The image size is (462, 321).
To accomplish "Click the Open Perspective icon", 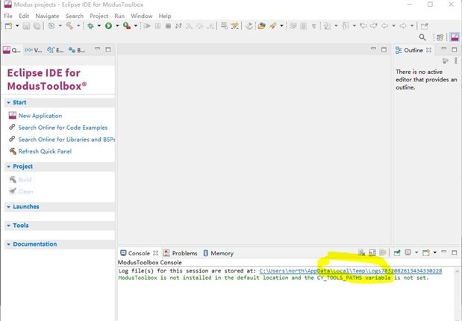I will (x=440, y=37).
